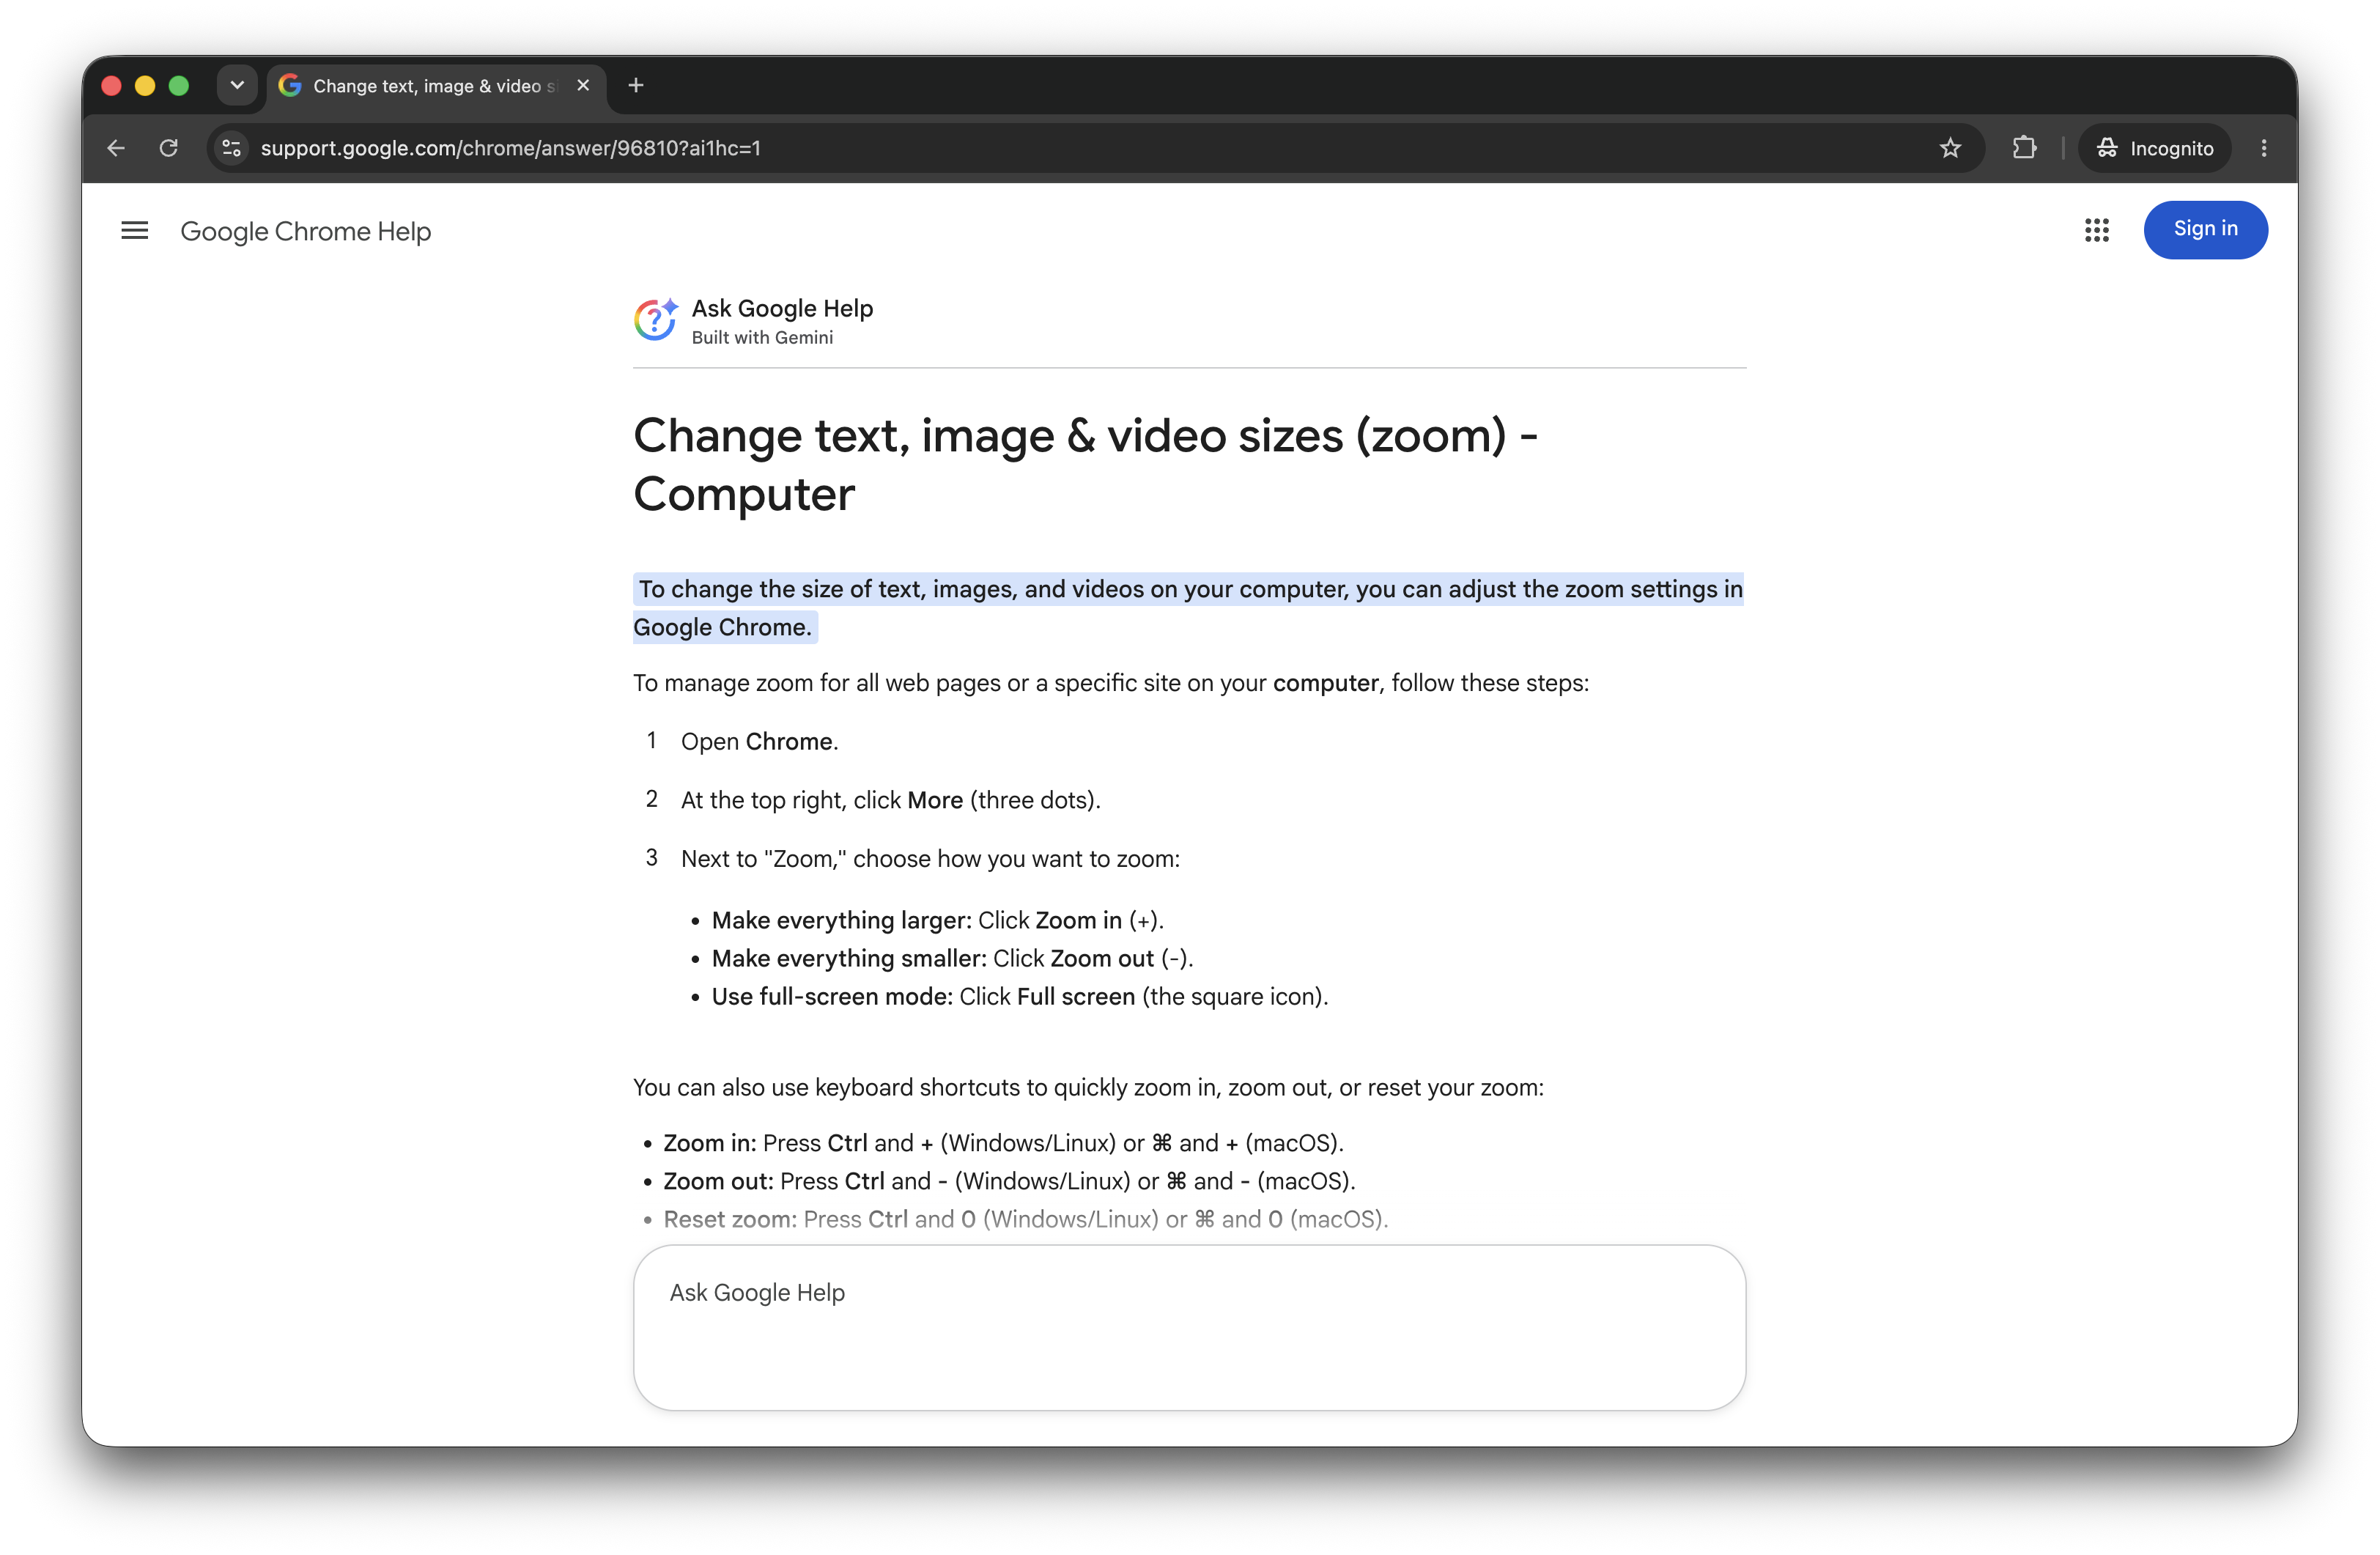Click step 3 Next to Zoom text

coord(930,859)
